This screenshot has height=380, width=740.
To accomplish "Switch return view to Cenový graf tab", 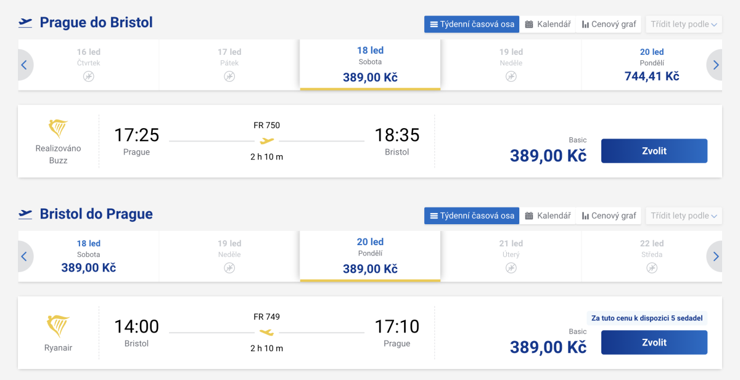I will pyautogui.click(x=609, y=216).
